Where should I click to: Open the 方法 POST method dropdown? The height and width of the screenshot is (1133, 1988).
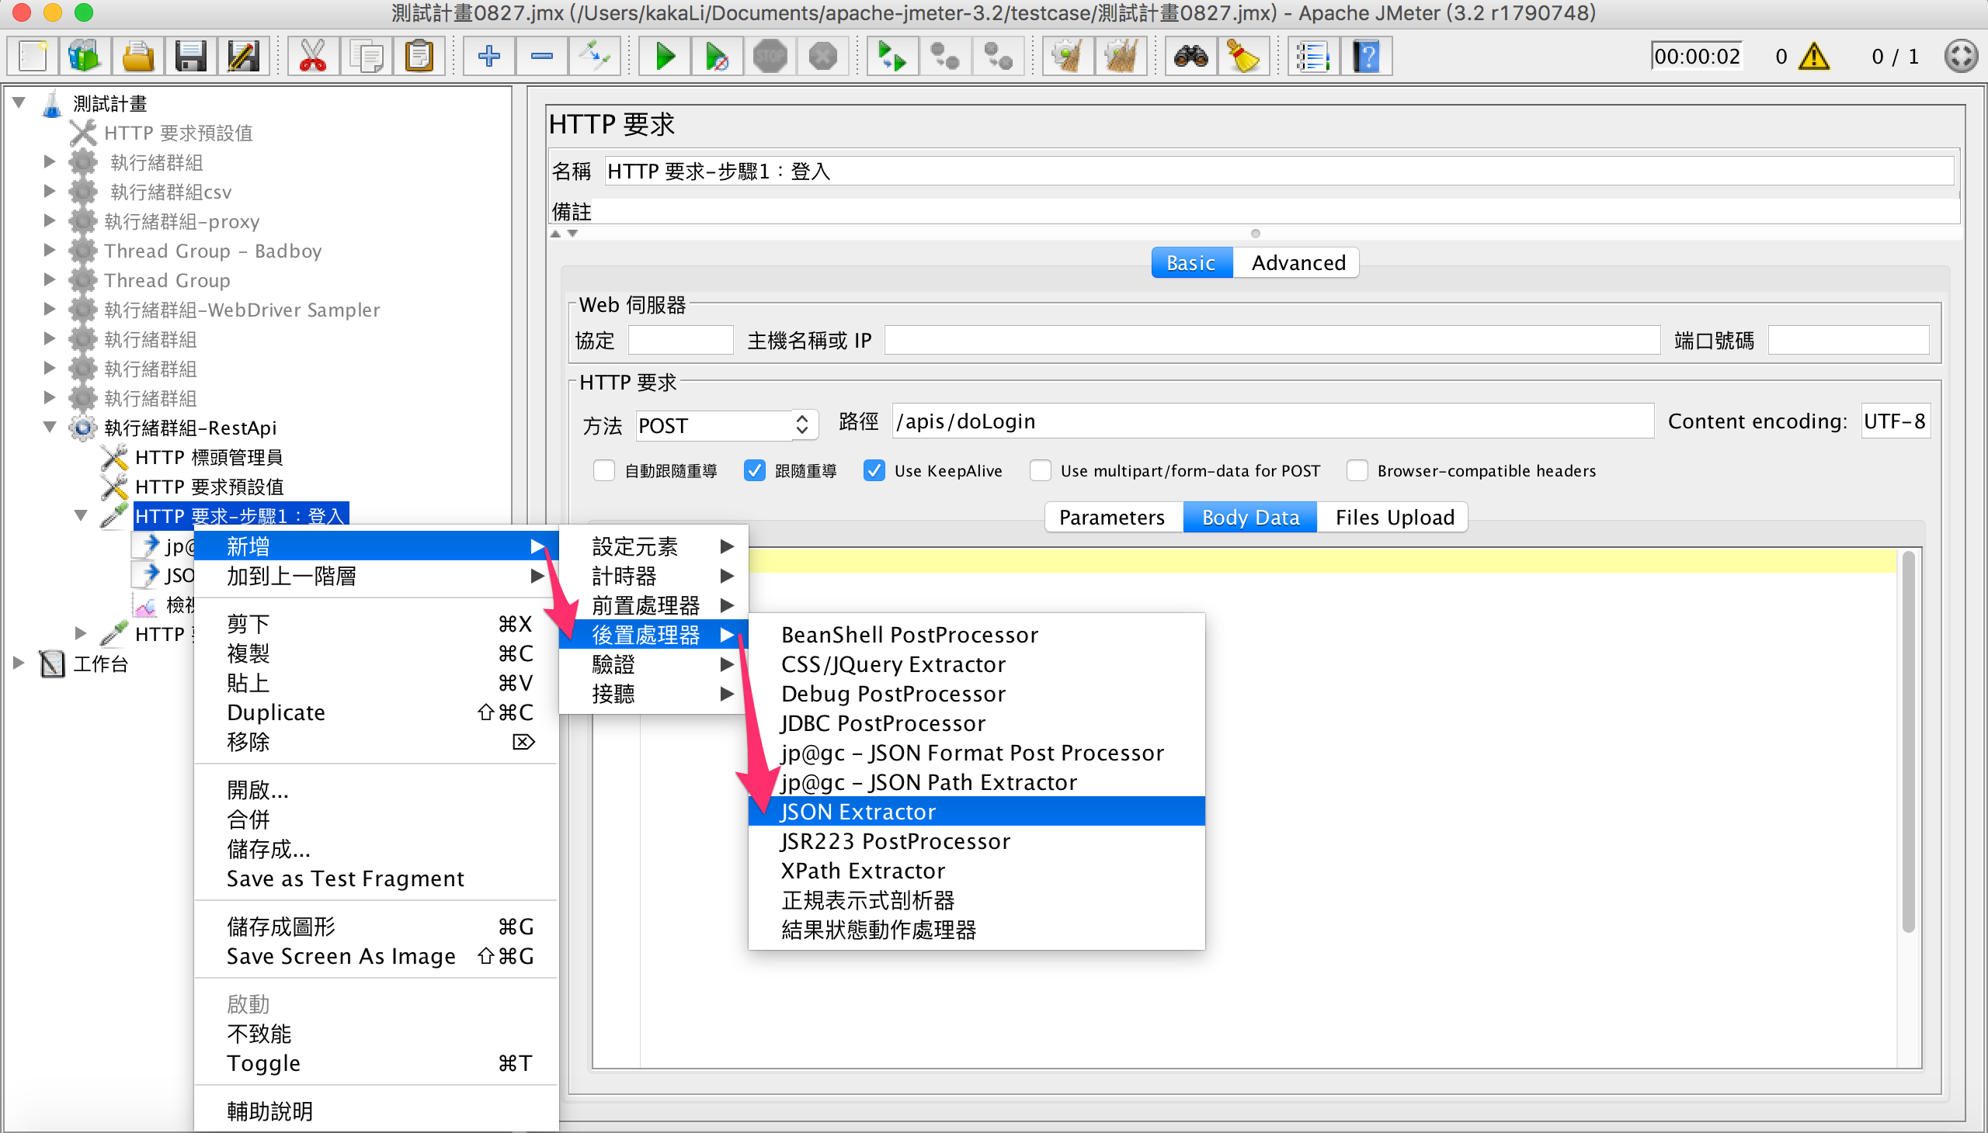(x=727, y=425)
